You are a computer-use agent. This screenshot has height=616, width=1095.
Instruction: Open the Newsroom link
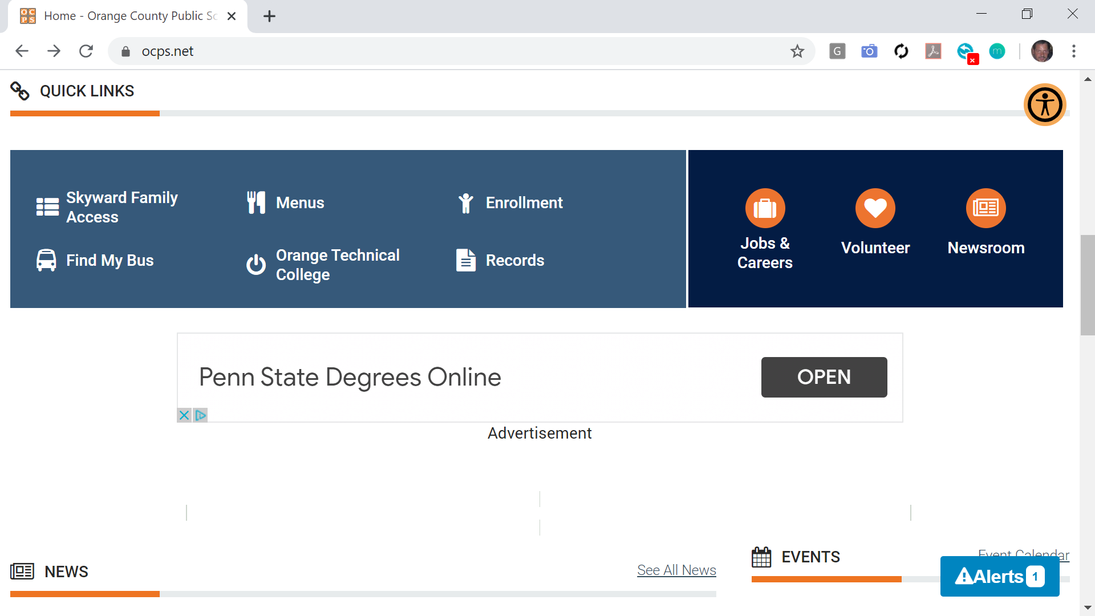point(985,248)
